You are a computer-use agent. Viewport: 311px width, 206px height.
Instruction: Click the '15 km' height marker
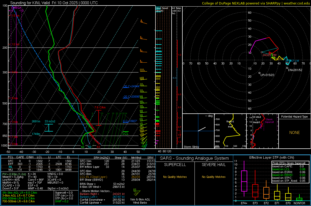(x=16, y=16)
